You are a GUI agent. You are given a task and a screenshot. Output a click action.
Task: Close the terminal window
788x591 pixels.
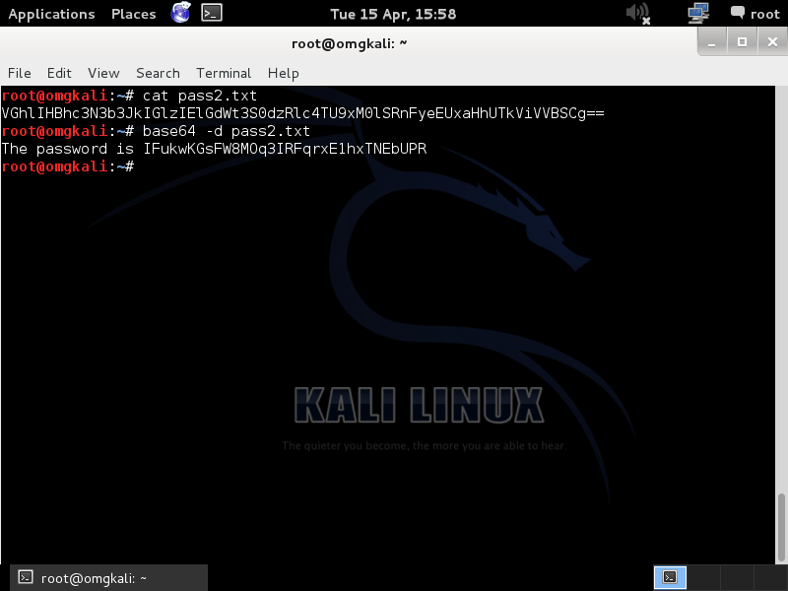coord(772,42)
